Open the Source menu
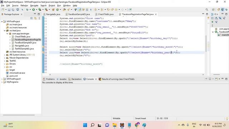Viewport: 229px width, 129px height. [15, 6]
